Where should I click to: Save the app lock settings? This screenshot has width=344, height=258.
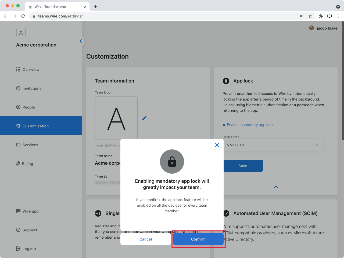tap(243, 166)
